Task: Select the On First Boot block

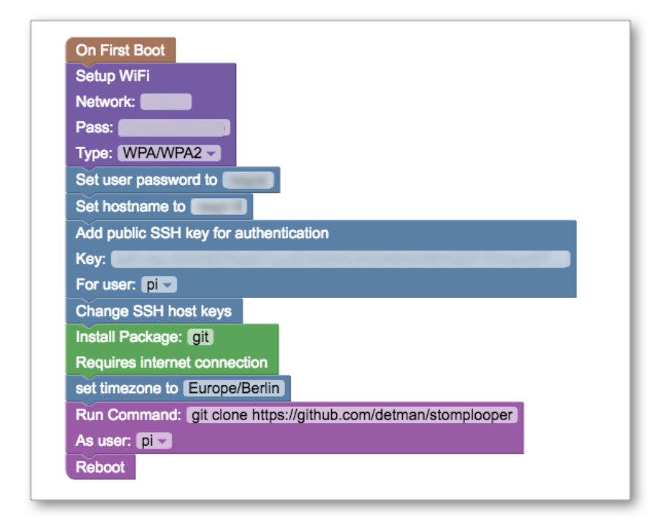Action: (121, 51)
